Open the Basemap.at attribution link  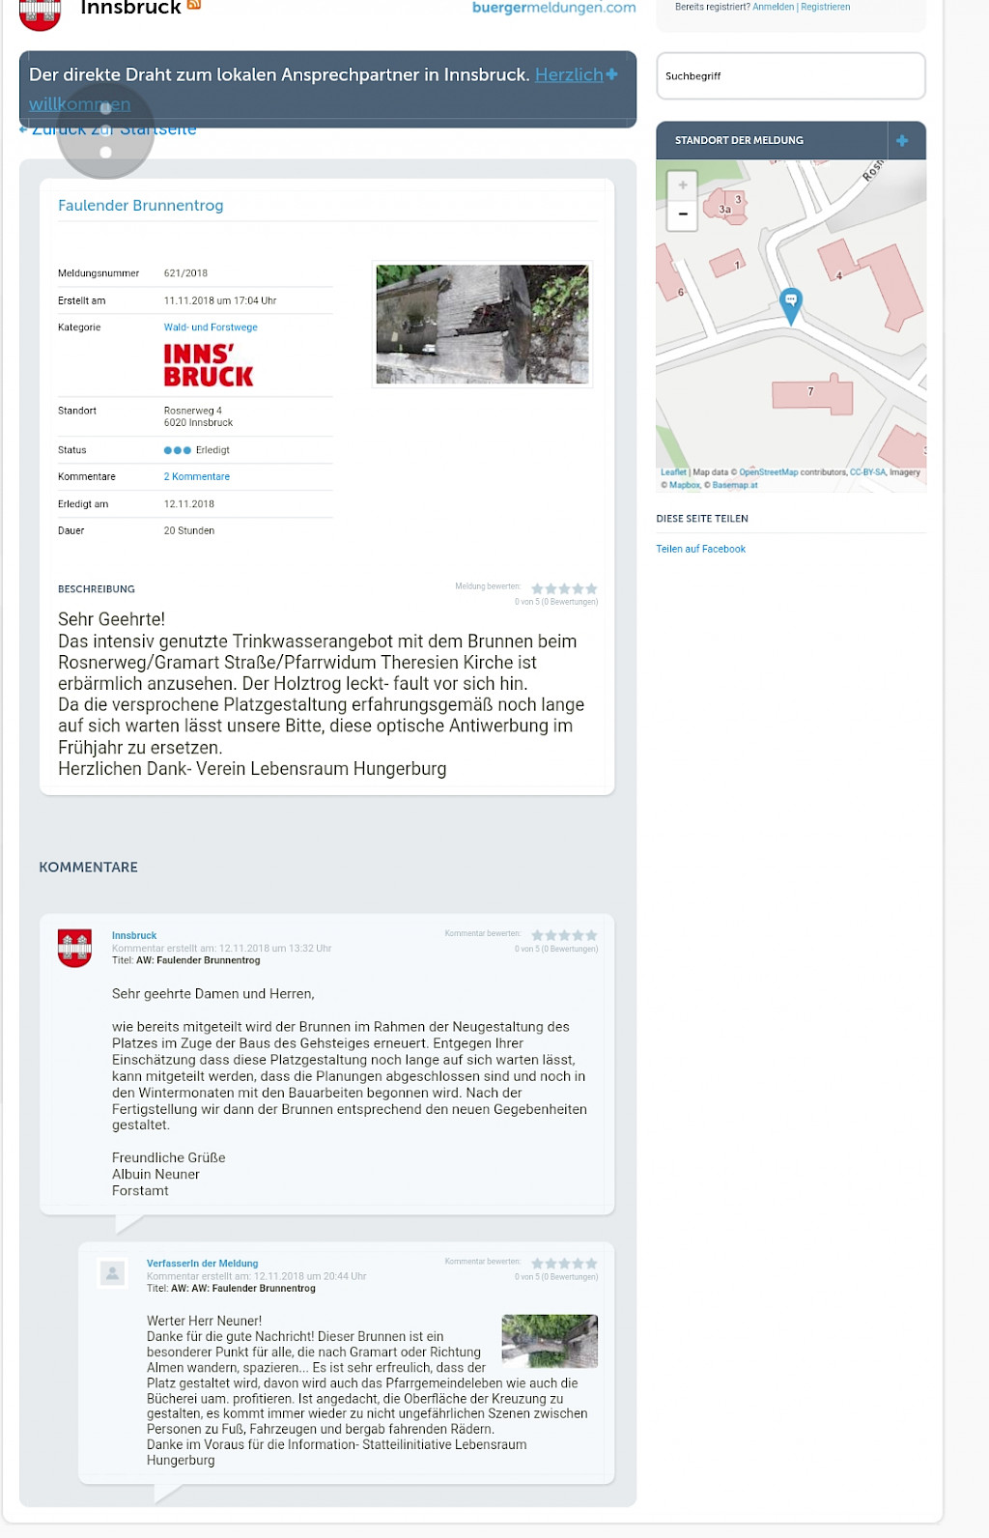[735, 485]
